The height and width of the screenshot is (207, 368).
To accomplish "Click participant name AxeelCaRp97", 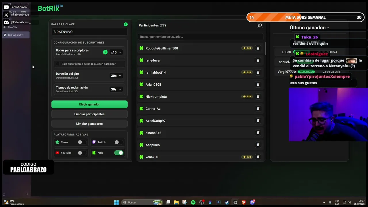I will pos(156,121).
